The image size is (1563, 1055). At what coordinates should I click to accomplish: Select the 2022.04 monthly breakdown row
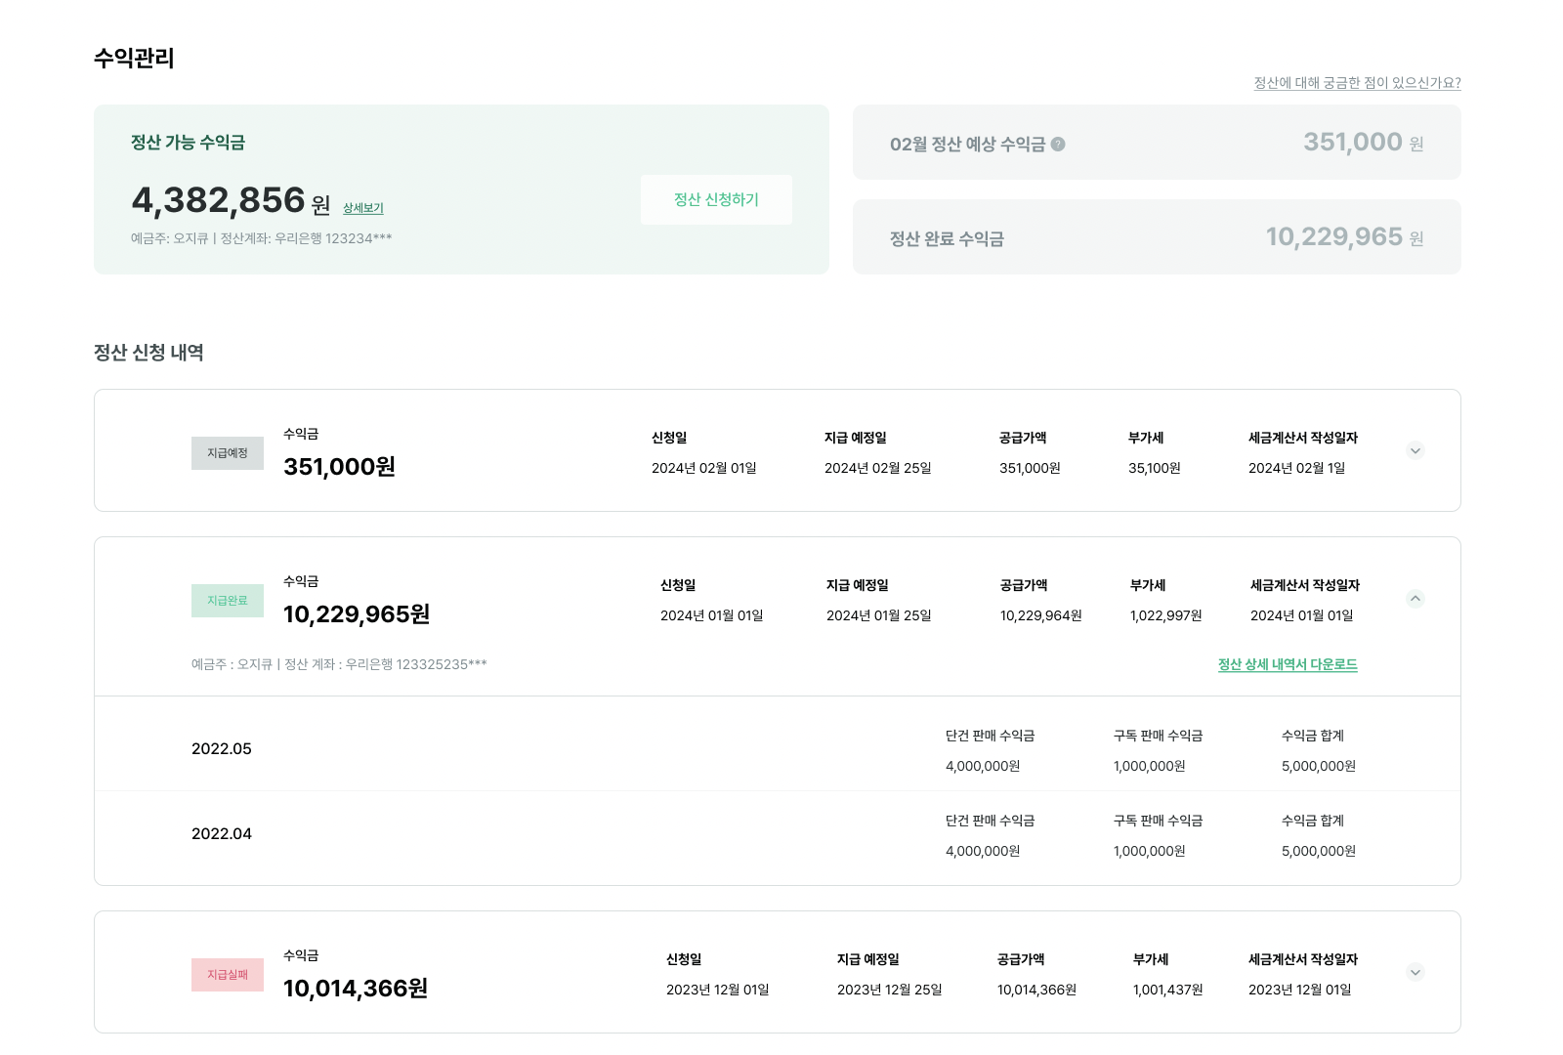tap(222, 834)
